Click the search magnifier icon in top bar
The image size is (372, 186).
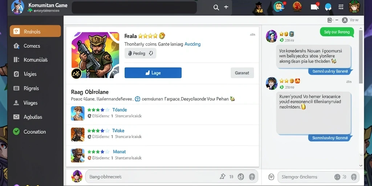216,7
